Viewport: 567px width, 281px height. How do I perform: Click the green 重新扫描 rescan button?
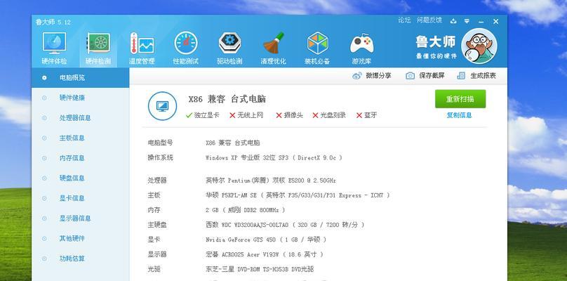[460, 99]
